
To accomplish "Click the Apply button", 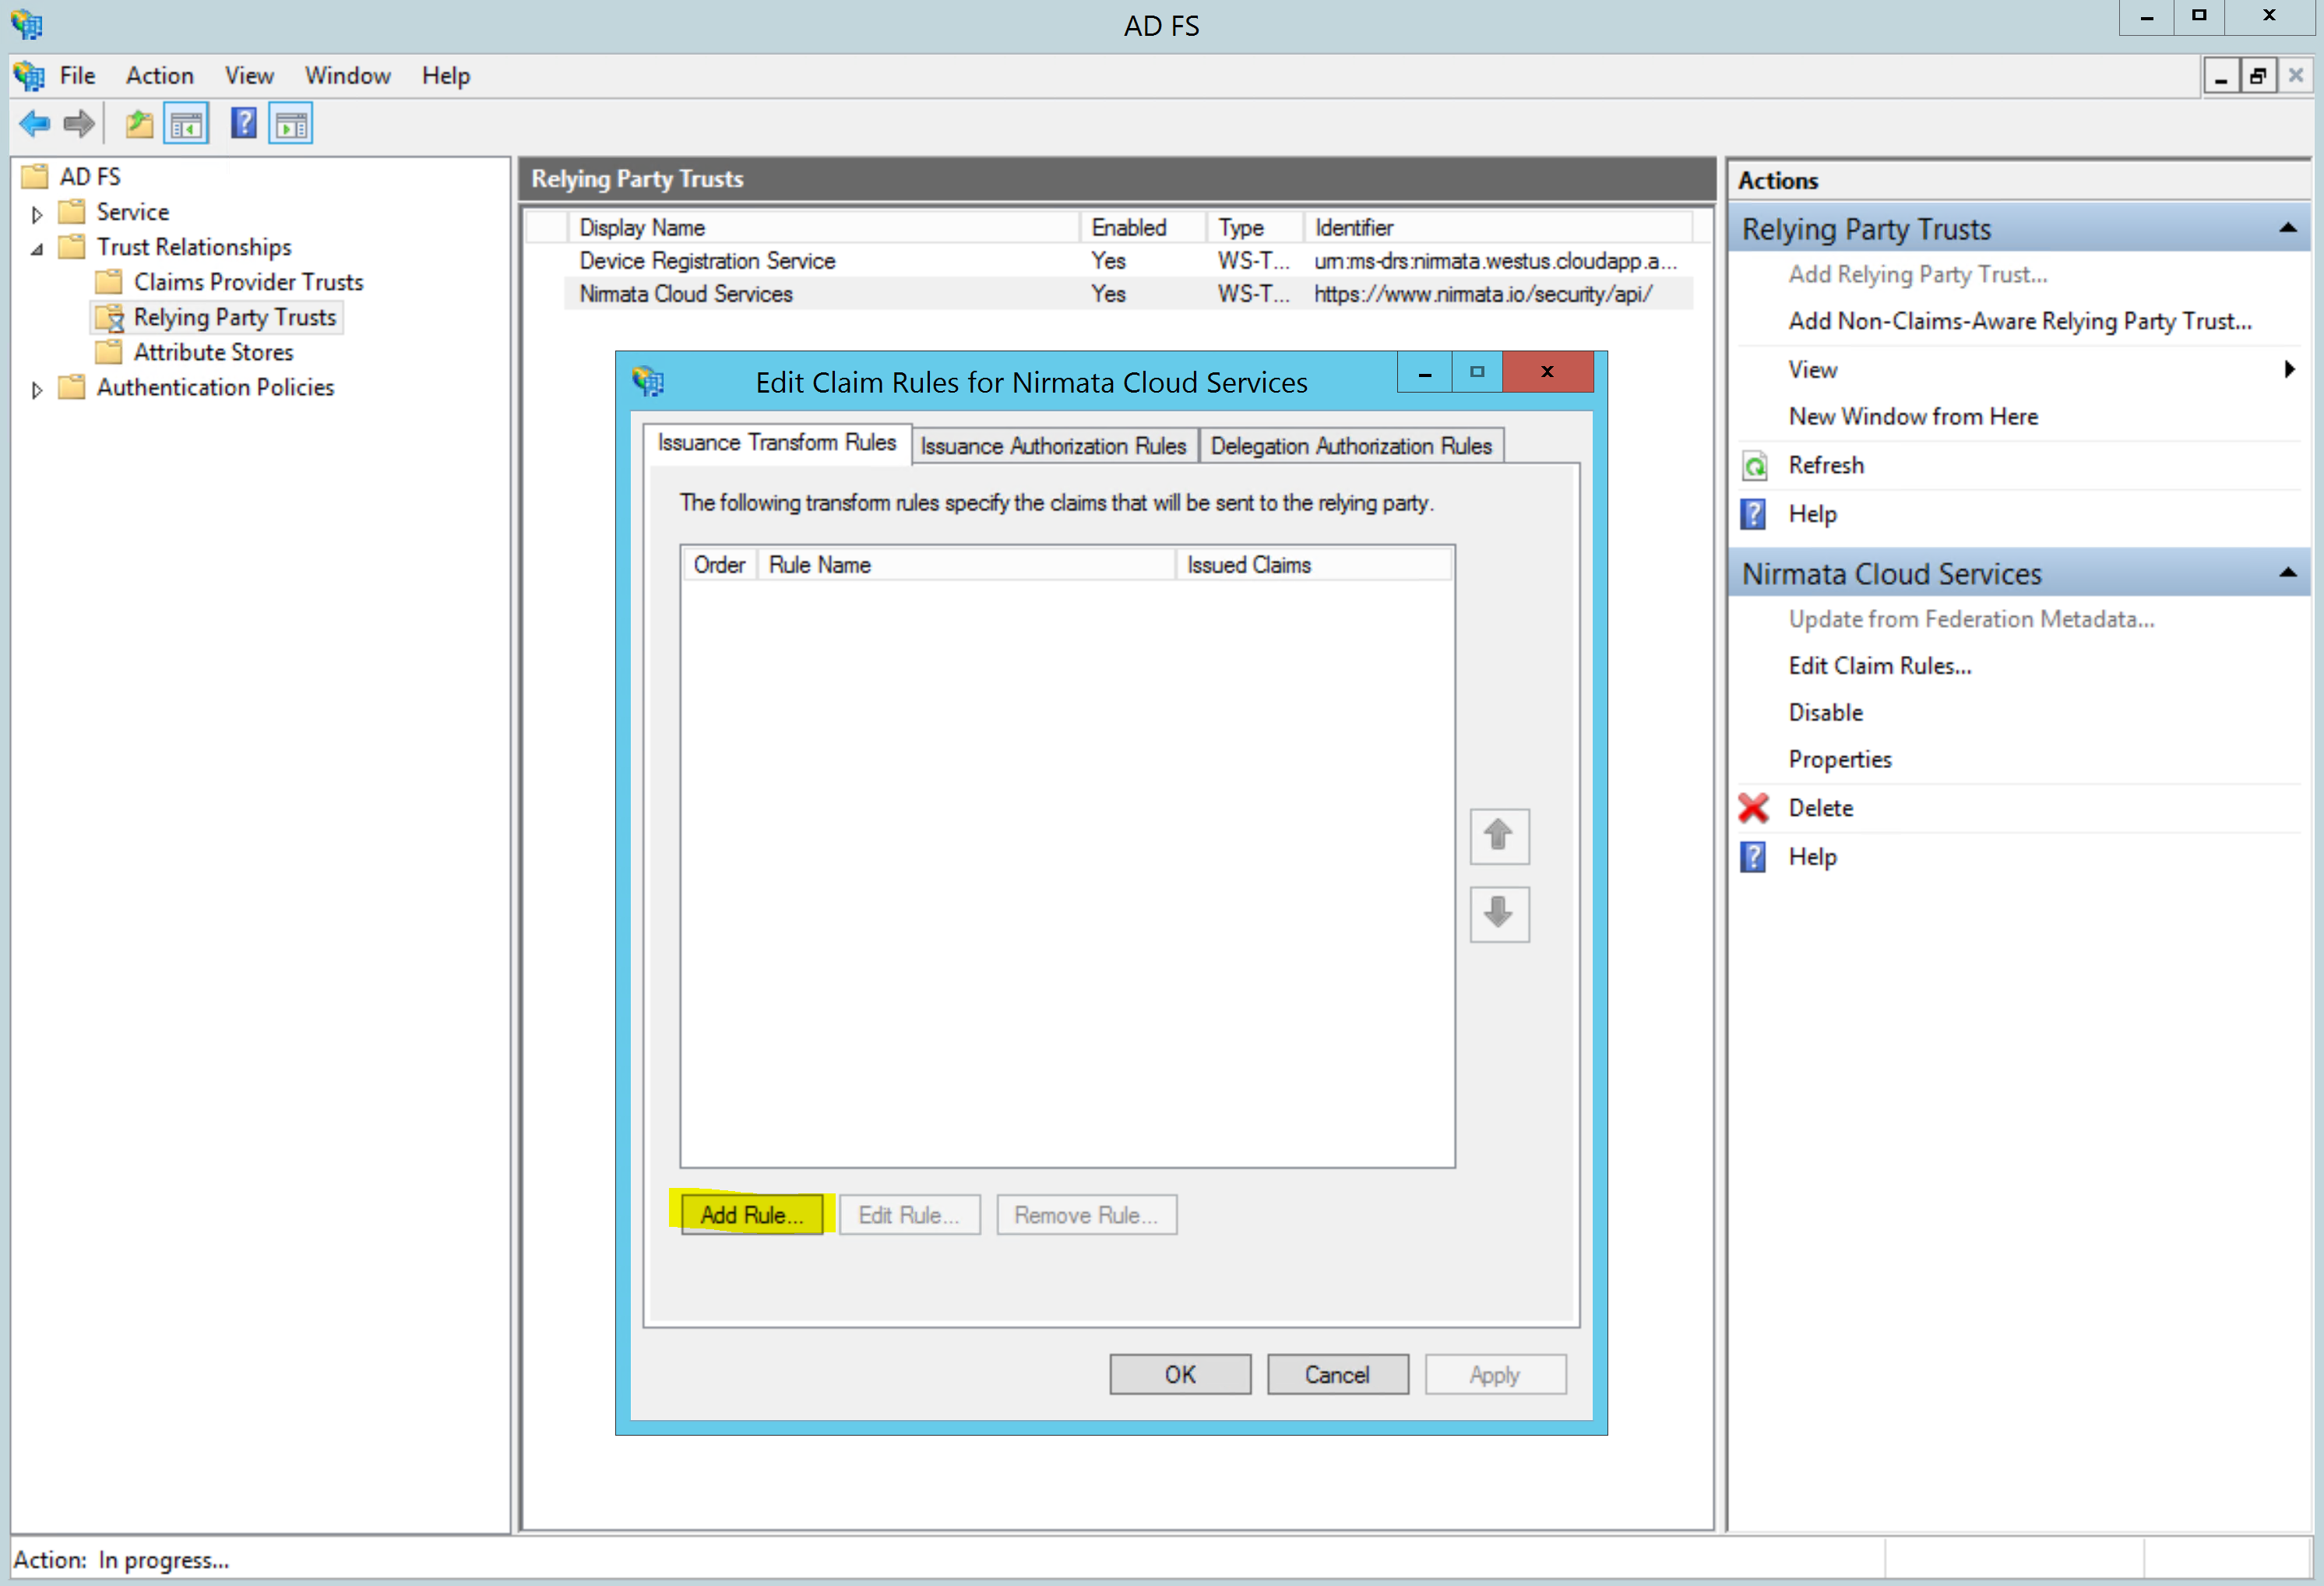I will coord(1495,1375).
